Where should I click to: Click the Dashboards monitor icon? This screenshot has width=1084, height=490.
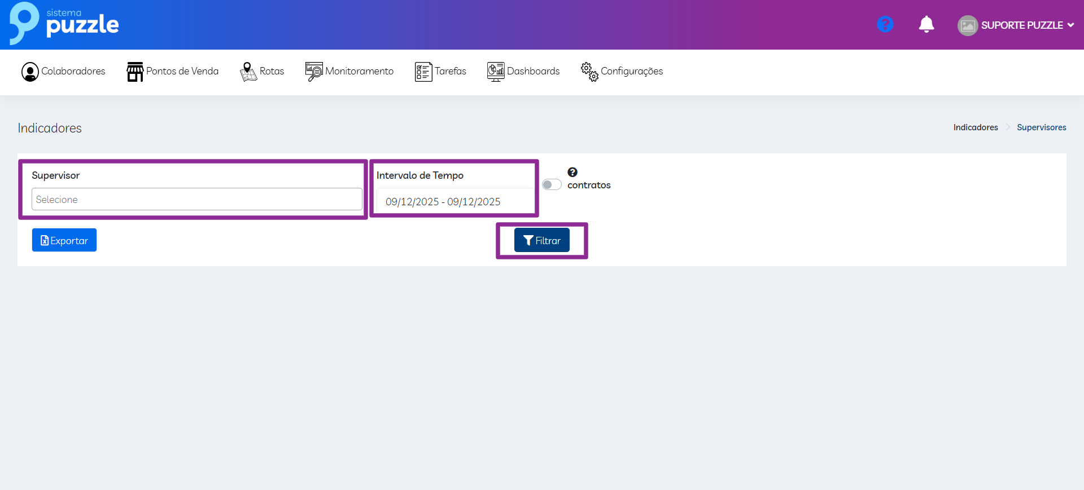point(496,72)
